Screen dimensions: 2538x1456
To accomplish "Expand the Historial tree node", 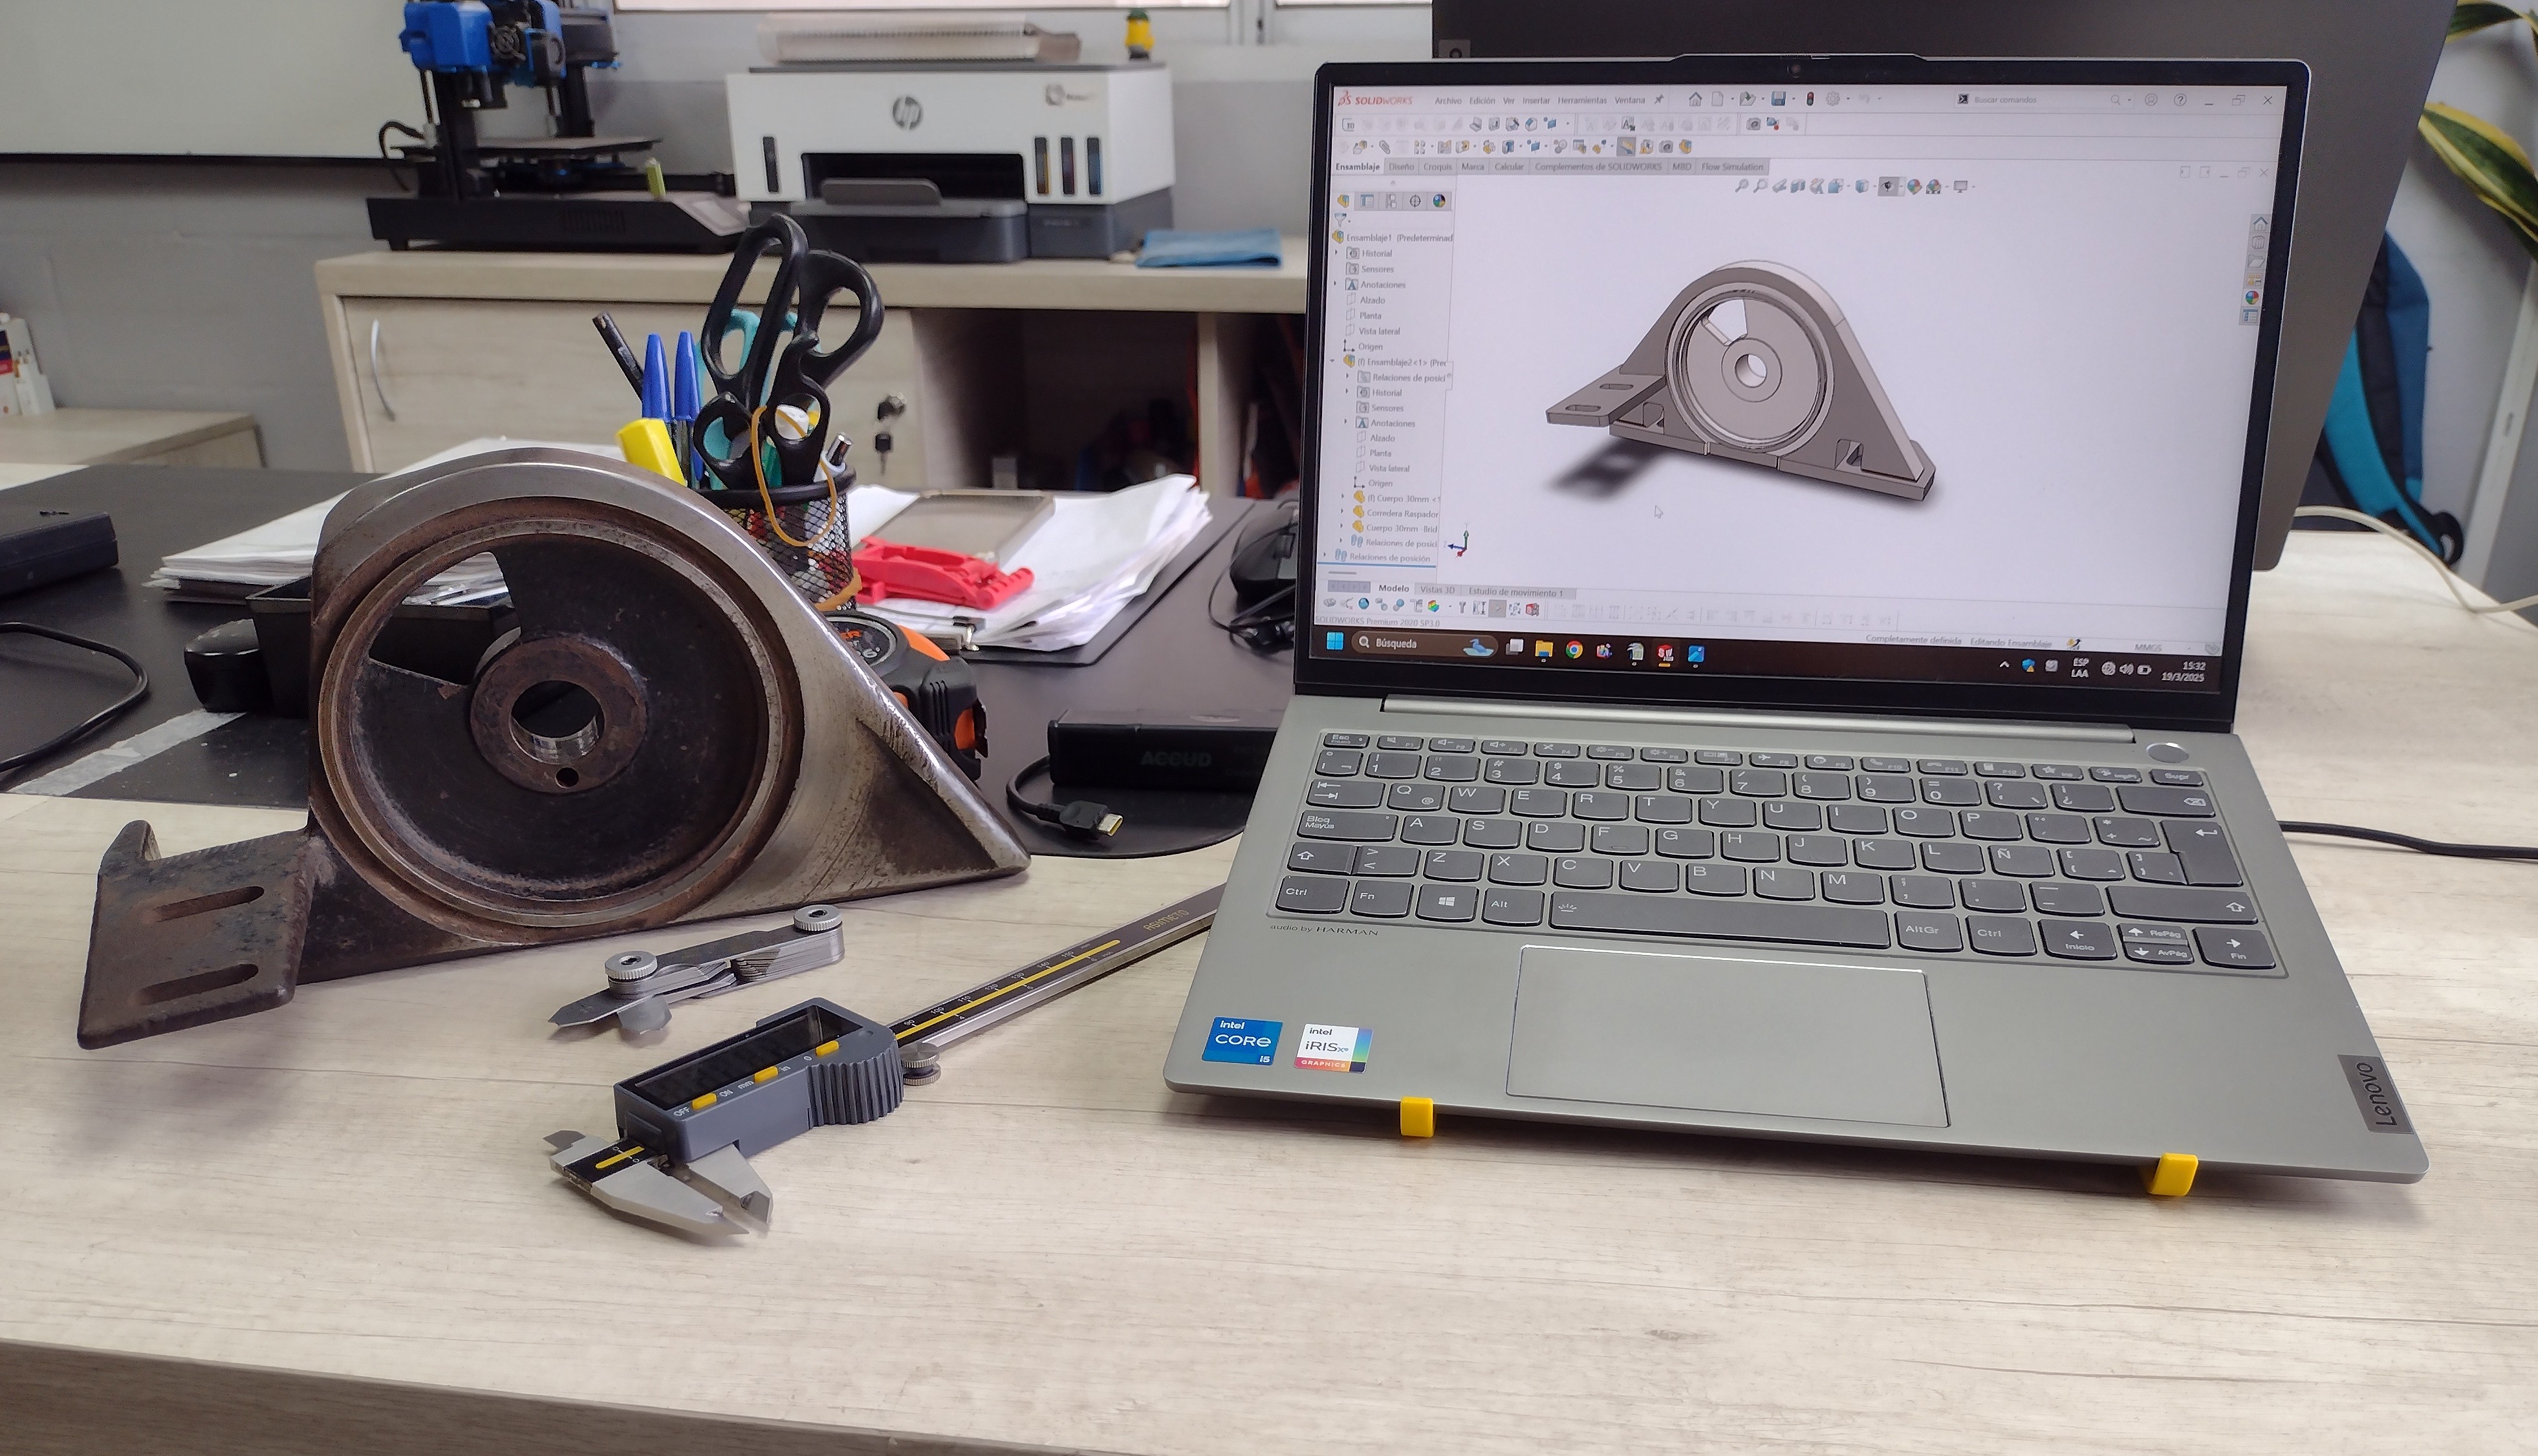I will pos(1338,253).
